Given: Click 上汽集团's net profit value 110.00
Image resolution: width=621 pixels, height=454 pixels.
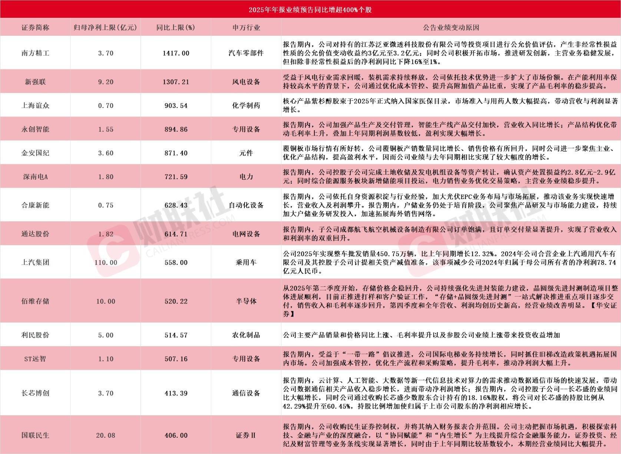Looking at the screenshot, I should point(106,262).
